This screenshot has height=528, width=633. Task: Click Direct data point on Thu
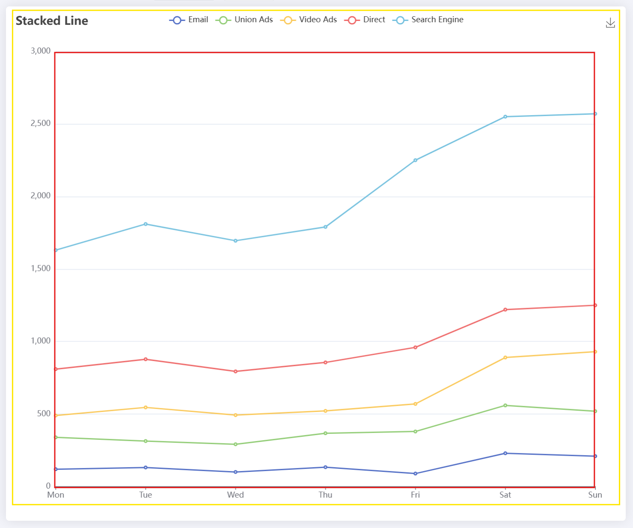(325, 362)
